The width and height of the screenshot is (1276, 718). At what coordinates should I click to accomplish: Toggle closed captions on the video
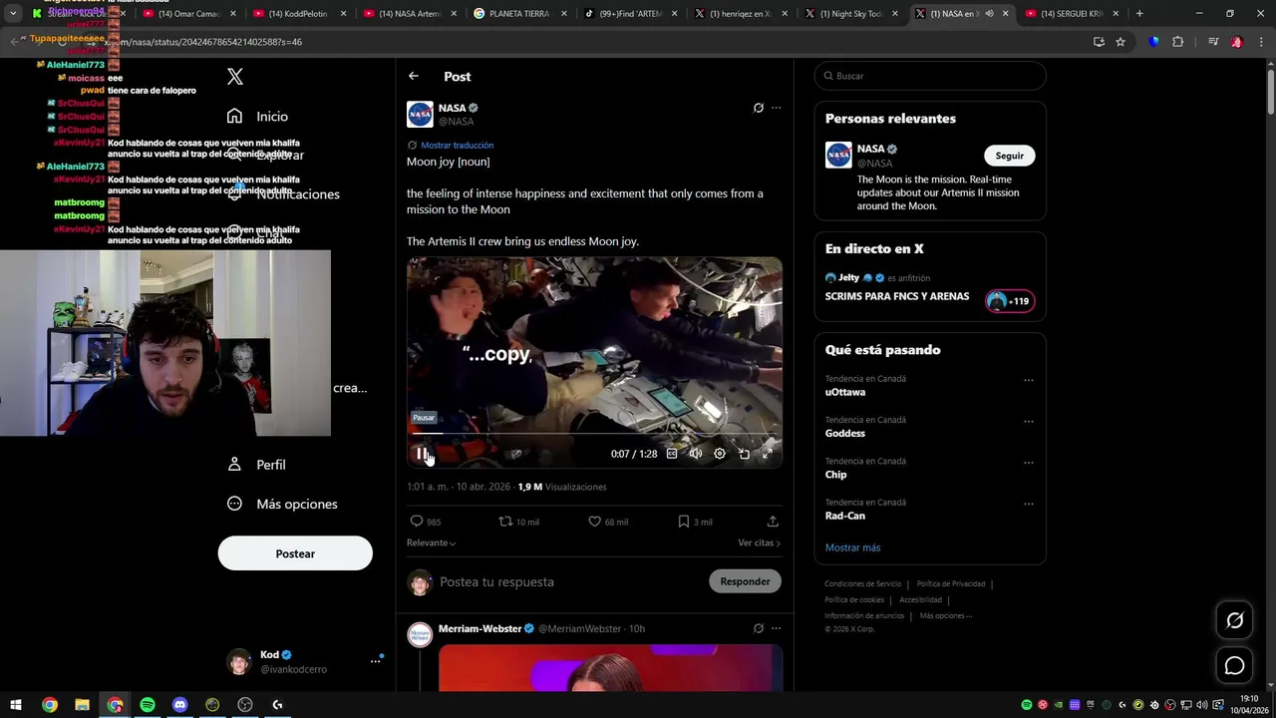pos(672,454)
